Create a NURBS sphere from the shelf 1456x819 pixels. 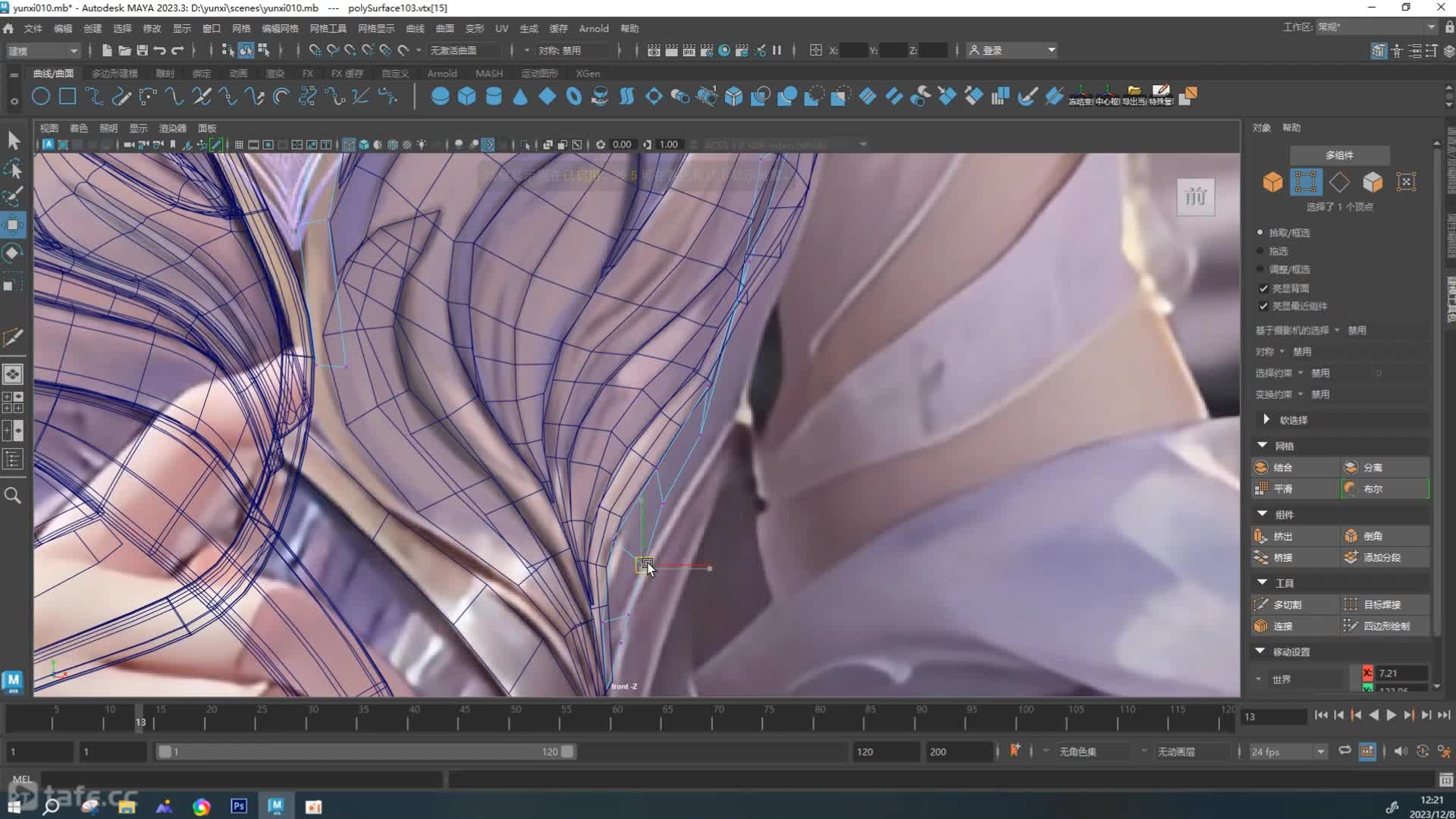(x=440, y=96)
